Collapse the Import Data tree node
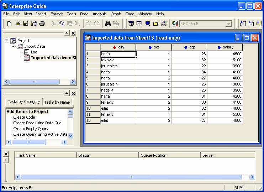 pos(13,46)
